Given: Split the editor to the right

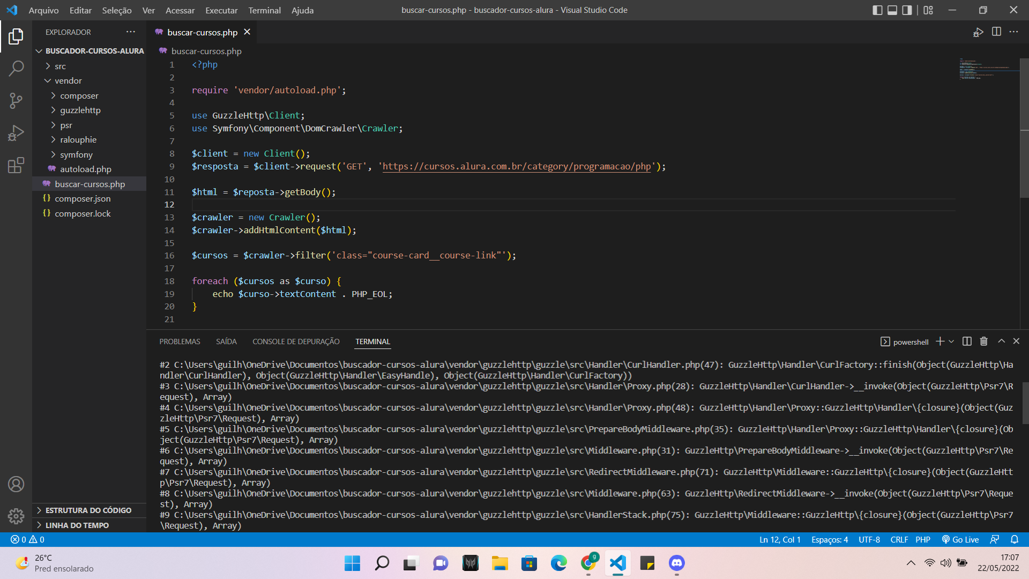Looking at the screenshot, I should pyautogui.click(x=996, y=32).
